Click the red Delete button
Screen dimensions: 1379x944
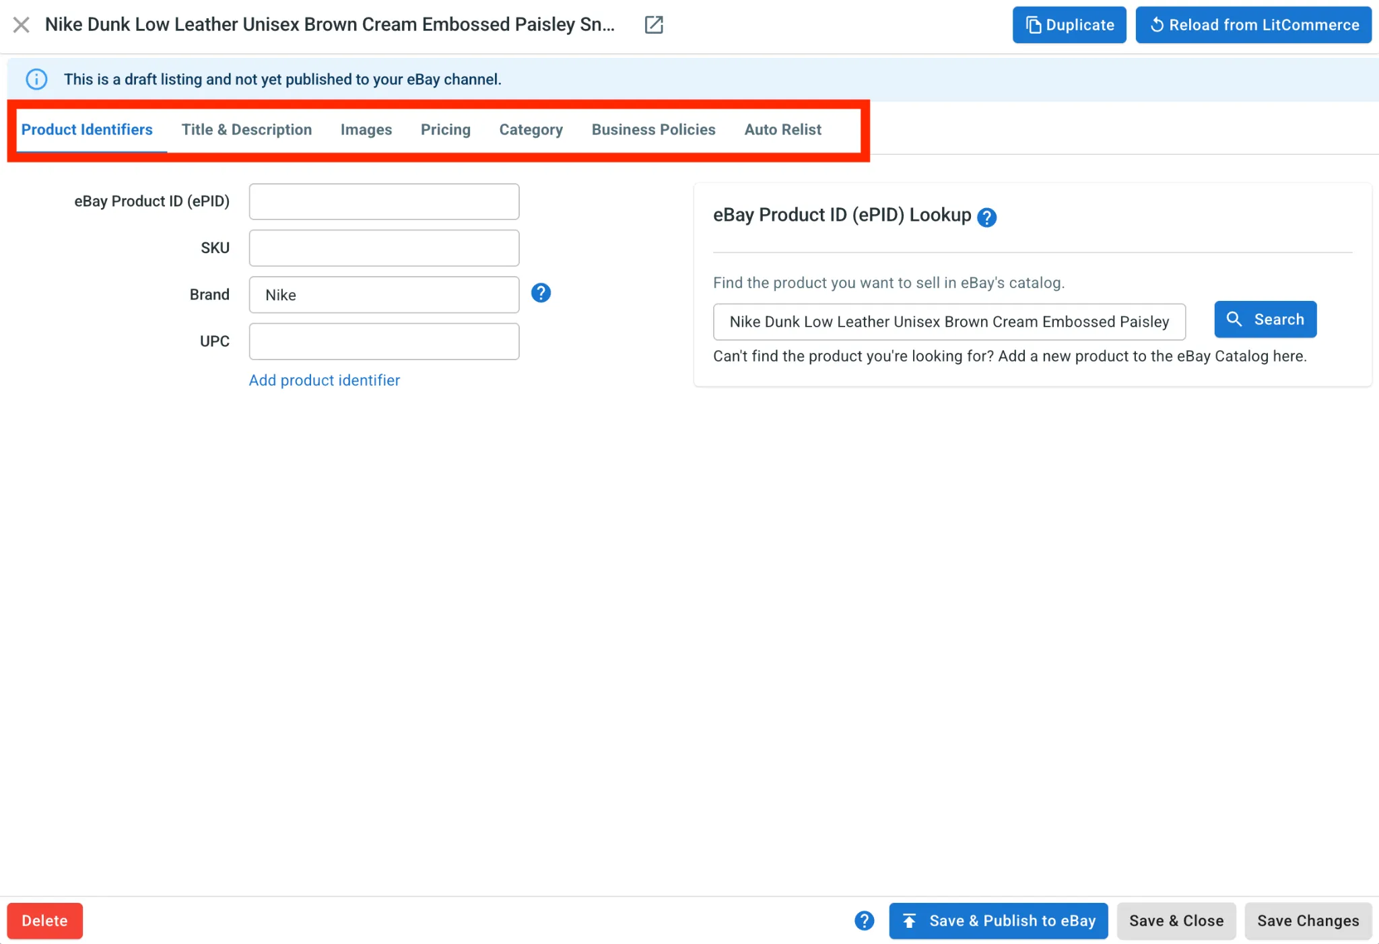[44, 920]
